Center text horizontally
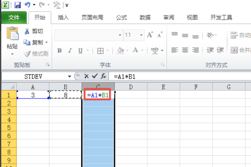 185,50
